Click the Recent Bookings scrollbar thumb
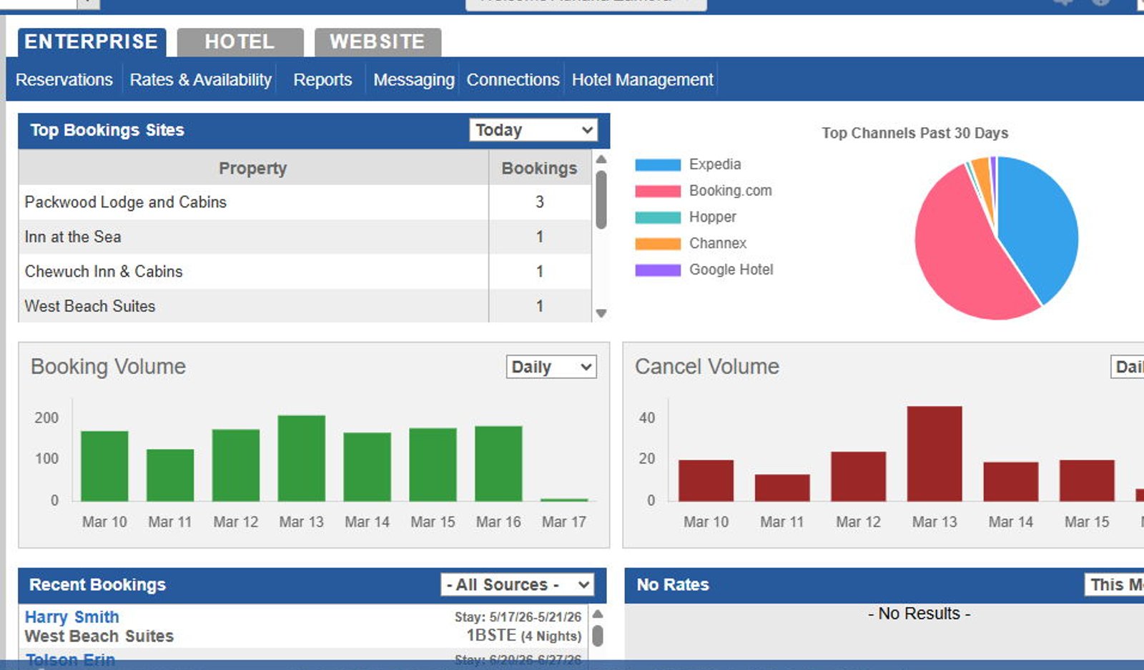 (598, 636)
